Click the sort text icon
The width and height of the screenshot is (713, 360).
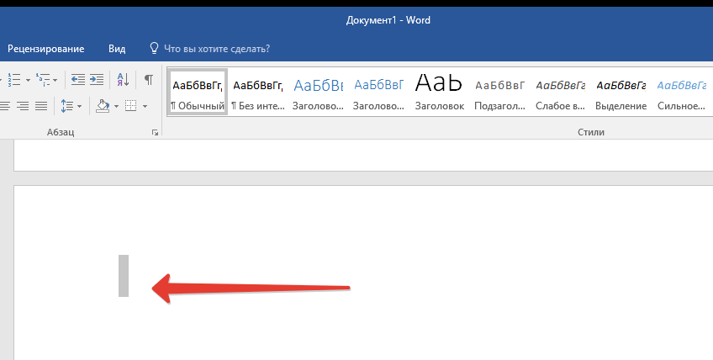[123, 79]
